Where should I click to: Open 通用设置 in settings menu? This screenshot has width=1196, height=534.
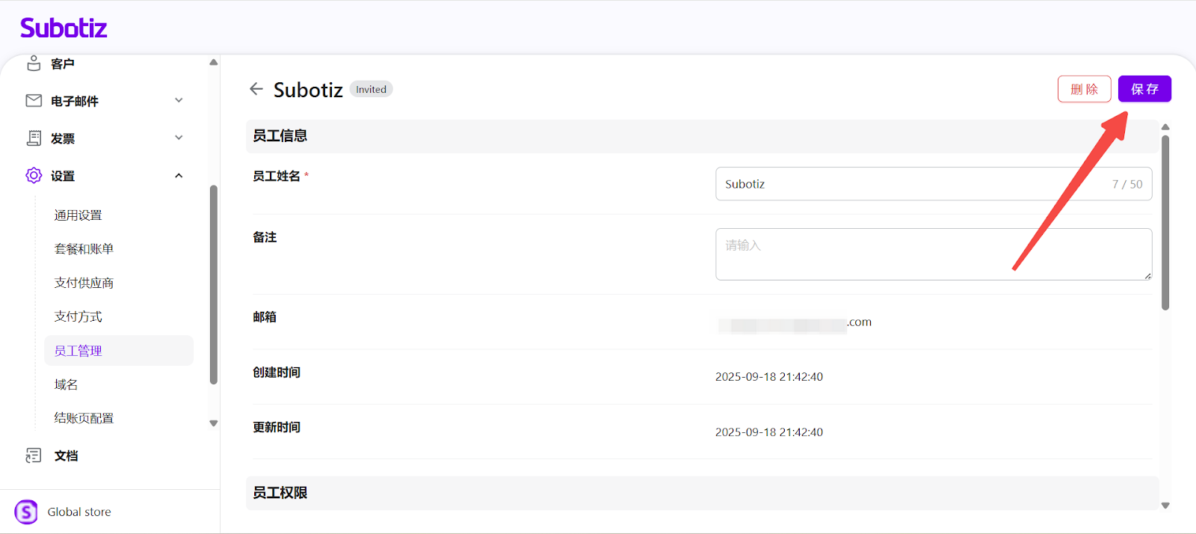tap(78, 215)
